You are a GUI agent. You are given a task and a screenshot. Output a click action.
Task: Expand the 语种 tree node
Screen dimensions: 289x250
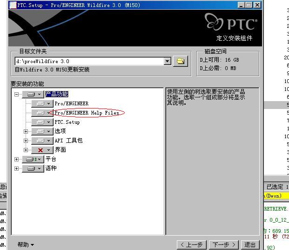tap(17, 168)
